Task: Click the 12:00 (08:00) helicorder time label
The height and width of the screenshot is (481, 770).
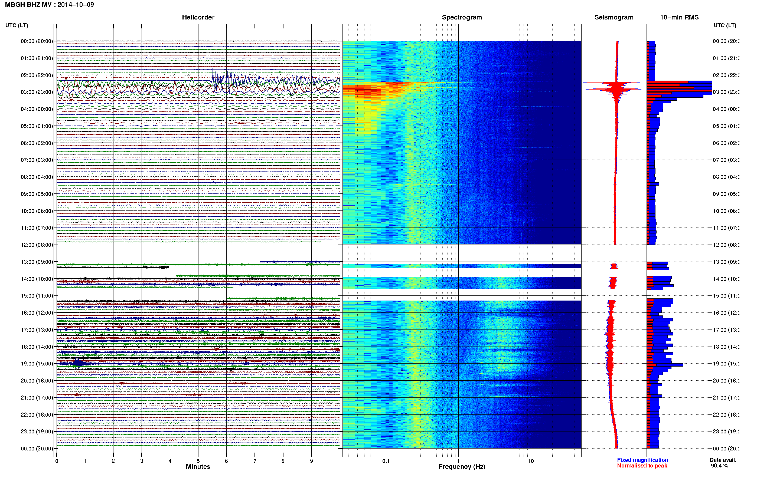Action: [x=37, y=245]
